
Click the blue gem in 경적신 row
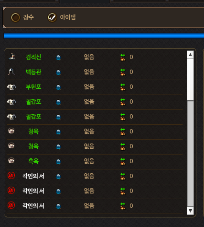point(58,58)
